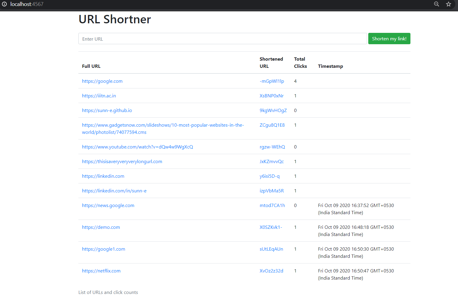
Task: Click the Timestamp column header
Action: (x=331, y=66)
